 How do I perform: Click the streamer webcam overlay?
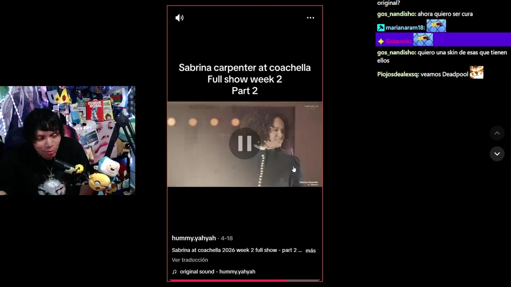pos(67,140)
